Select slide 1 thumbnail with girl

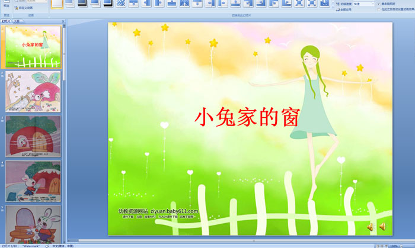33,47
